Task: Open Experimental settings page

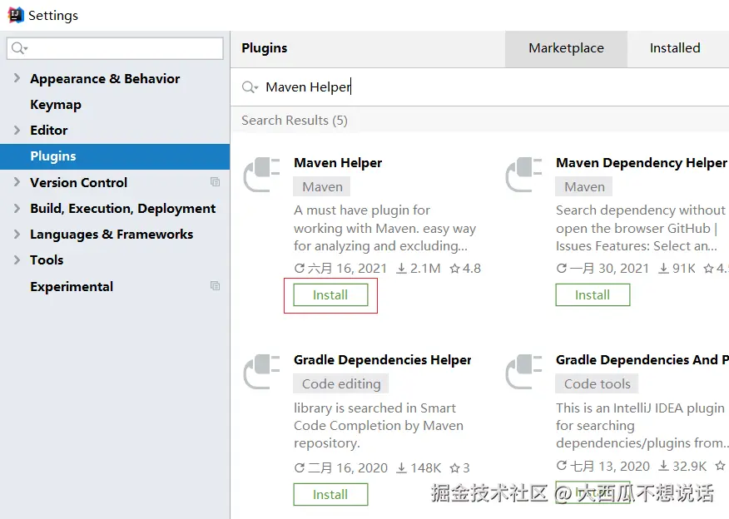Action: point(72,287)
